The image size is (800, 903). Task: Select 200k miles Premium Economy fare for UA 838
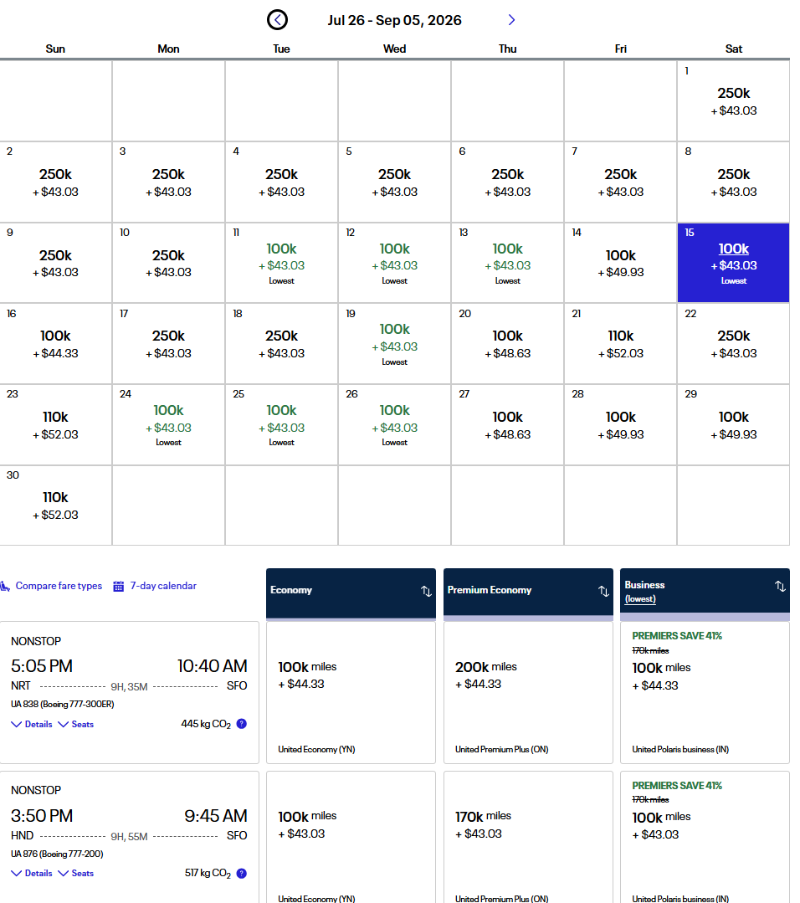(x=527, y=691)
